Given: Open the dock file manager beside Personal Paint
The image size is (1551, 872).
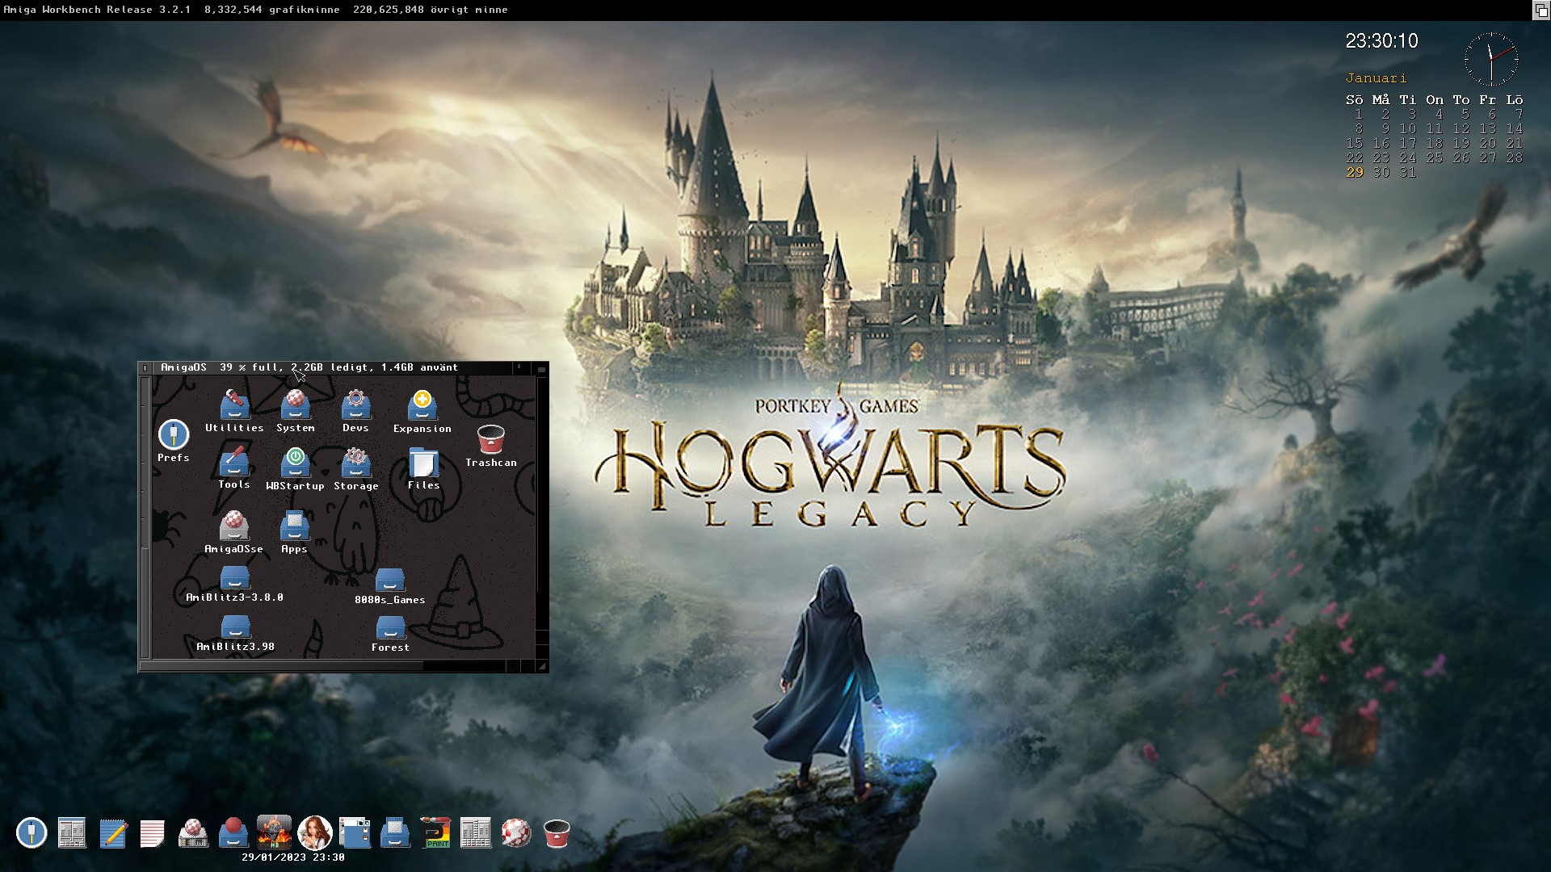Looking at the screenshot, I should coord(476,832).
